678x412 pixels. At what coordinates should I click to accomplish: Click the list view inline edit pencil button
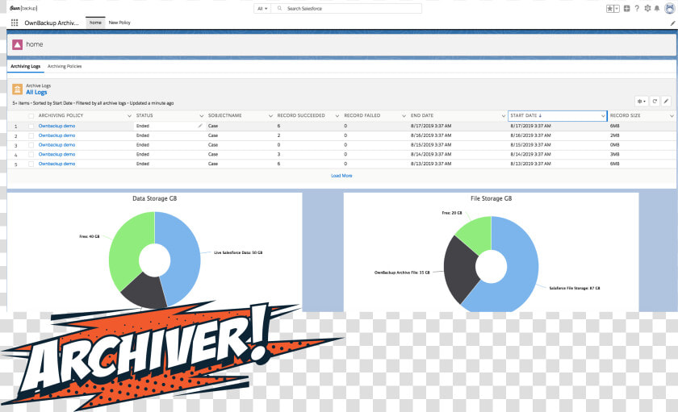coord(666,101)
